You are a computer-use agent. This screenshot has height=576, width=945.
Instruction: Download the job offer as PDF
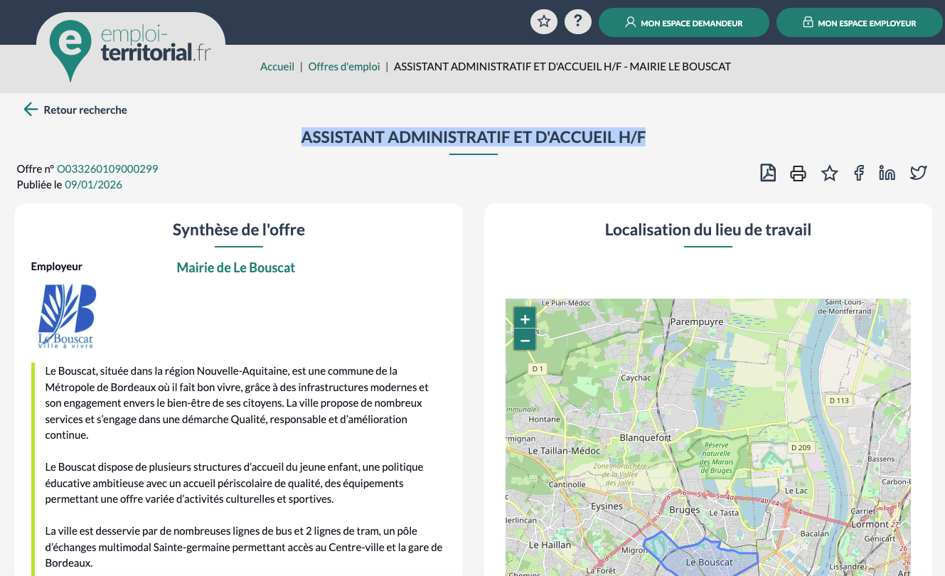pyautogui.click(x=768, y=173)
